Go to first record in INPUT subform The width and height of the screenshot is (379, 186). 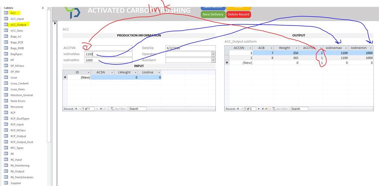click(76, 109)
